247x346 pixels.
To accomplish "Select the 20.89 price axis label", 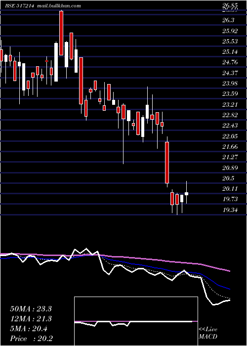I will [x=230, y=168].
